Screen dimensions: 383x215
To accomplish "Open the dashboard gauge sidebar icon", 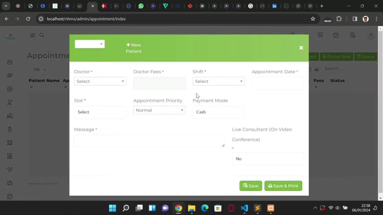I will click(10, 62).
